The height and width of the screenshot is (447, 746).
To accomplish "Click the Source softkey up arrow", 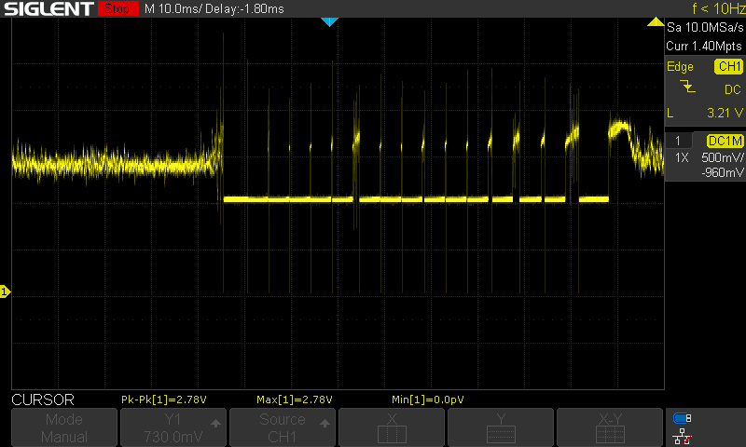I will point(325,423).
